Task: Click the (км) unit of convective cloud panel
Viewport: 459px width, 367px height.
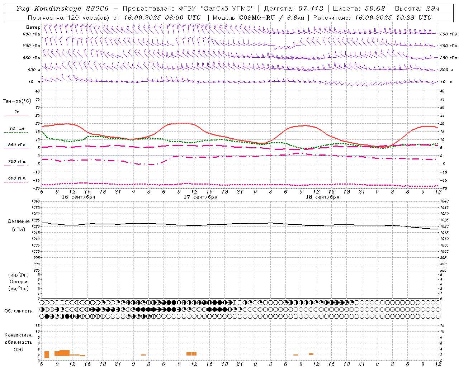Action: point(18,349)
